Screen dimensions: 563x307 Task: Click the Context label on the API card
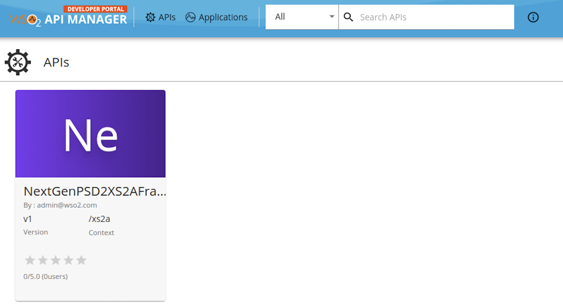click(101, 233)
